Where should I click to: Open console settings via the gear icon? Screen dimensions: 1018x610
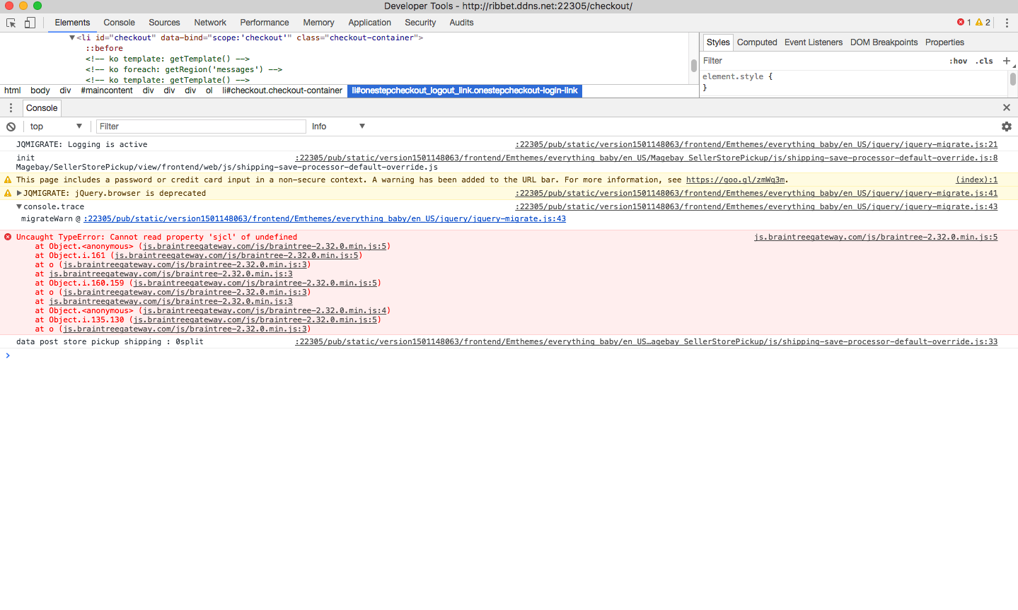click(1006, 126)
